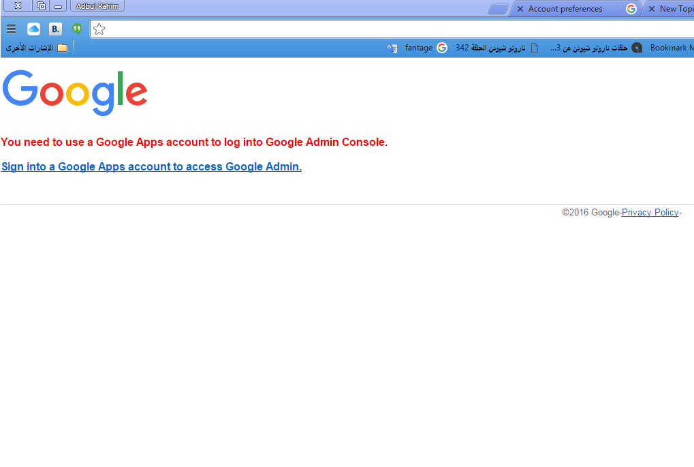This screenshot has width=694, height=467.
Task: Open the Google Translate bookmark icon
Action: 392,48
